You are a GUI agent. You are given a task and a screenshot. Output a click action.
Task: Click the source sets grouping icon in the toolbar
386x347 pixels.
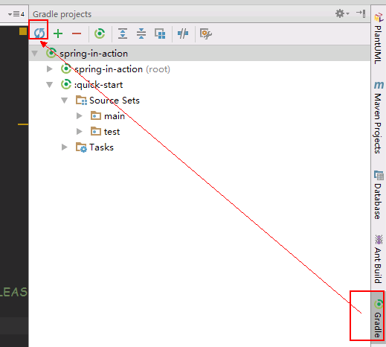tap(160, 34)
